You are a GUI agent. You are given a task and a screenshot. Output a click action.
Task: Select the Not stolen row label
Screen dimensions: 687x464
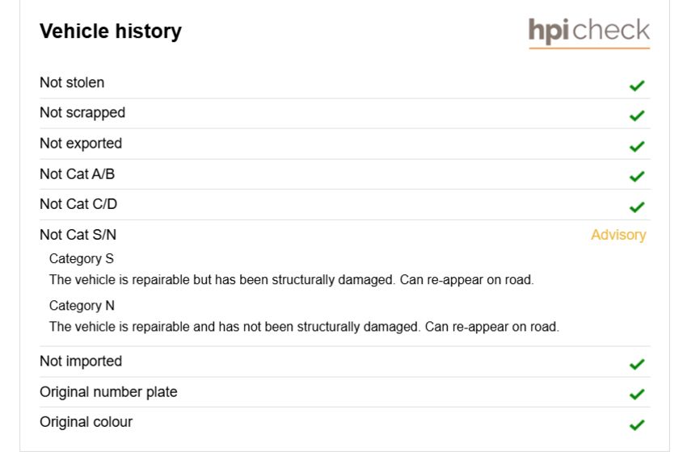(72, 82)
